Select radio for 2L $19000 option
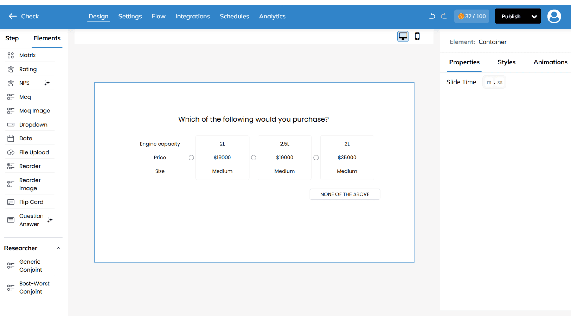Screen dimensions: 571x321 coord(191,158)
